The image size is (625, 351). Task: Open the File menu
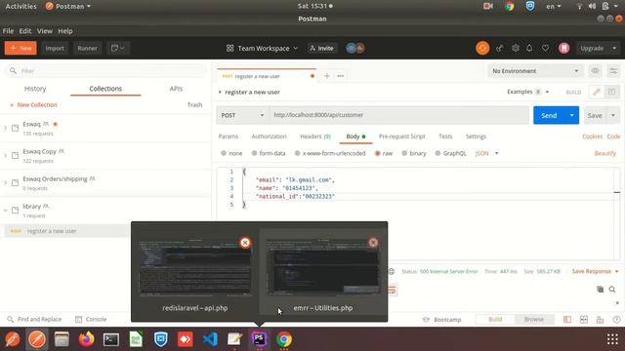8,31
